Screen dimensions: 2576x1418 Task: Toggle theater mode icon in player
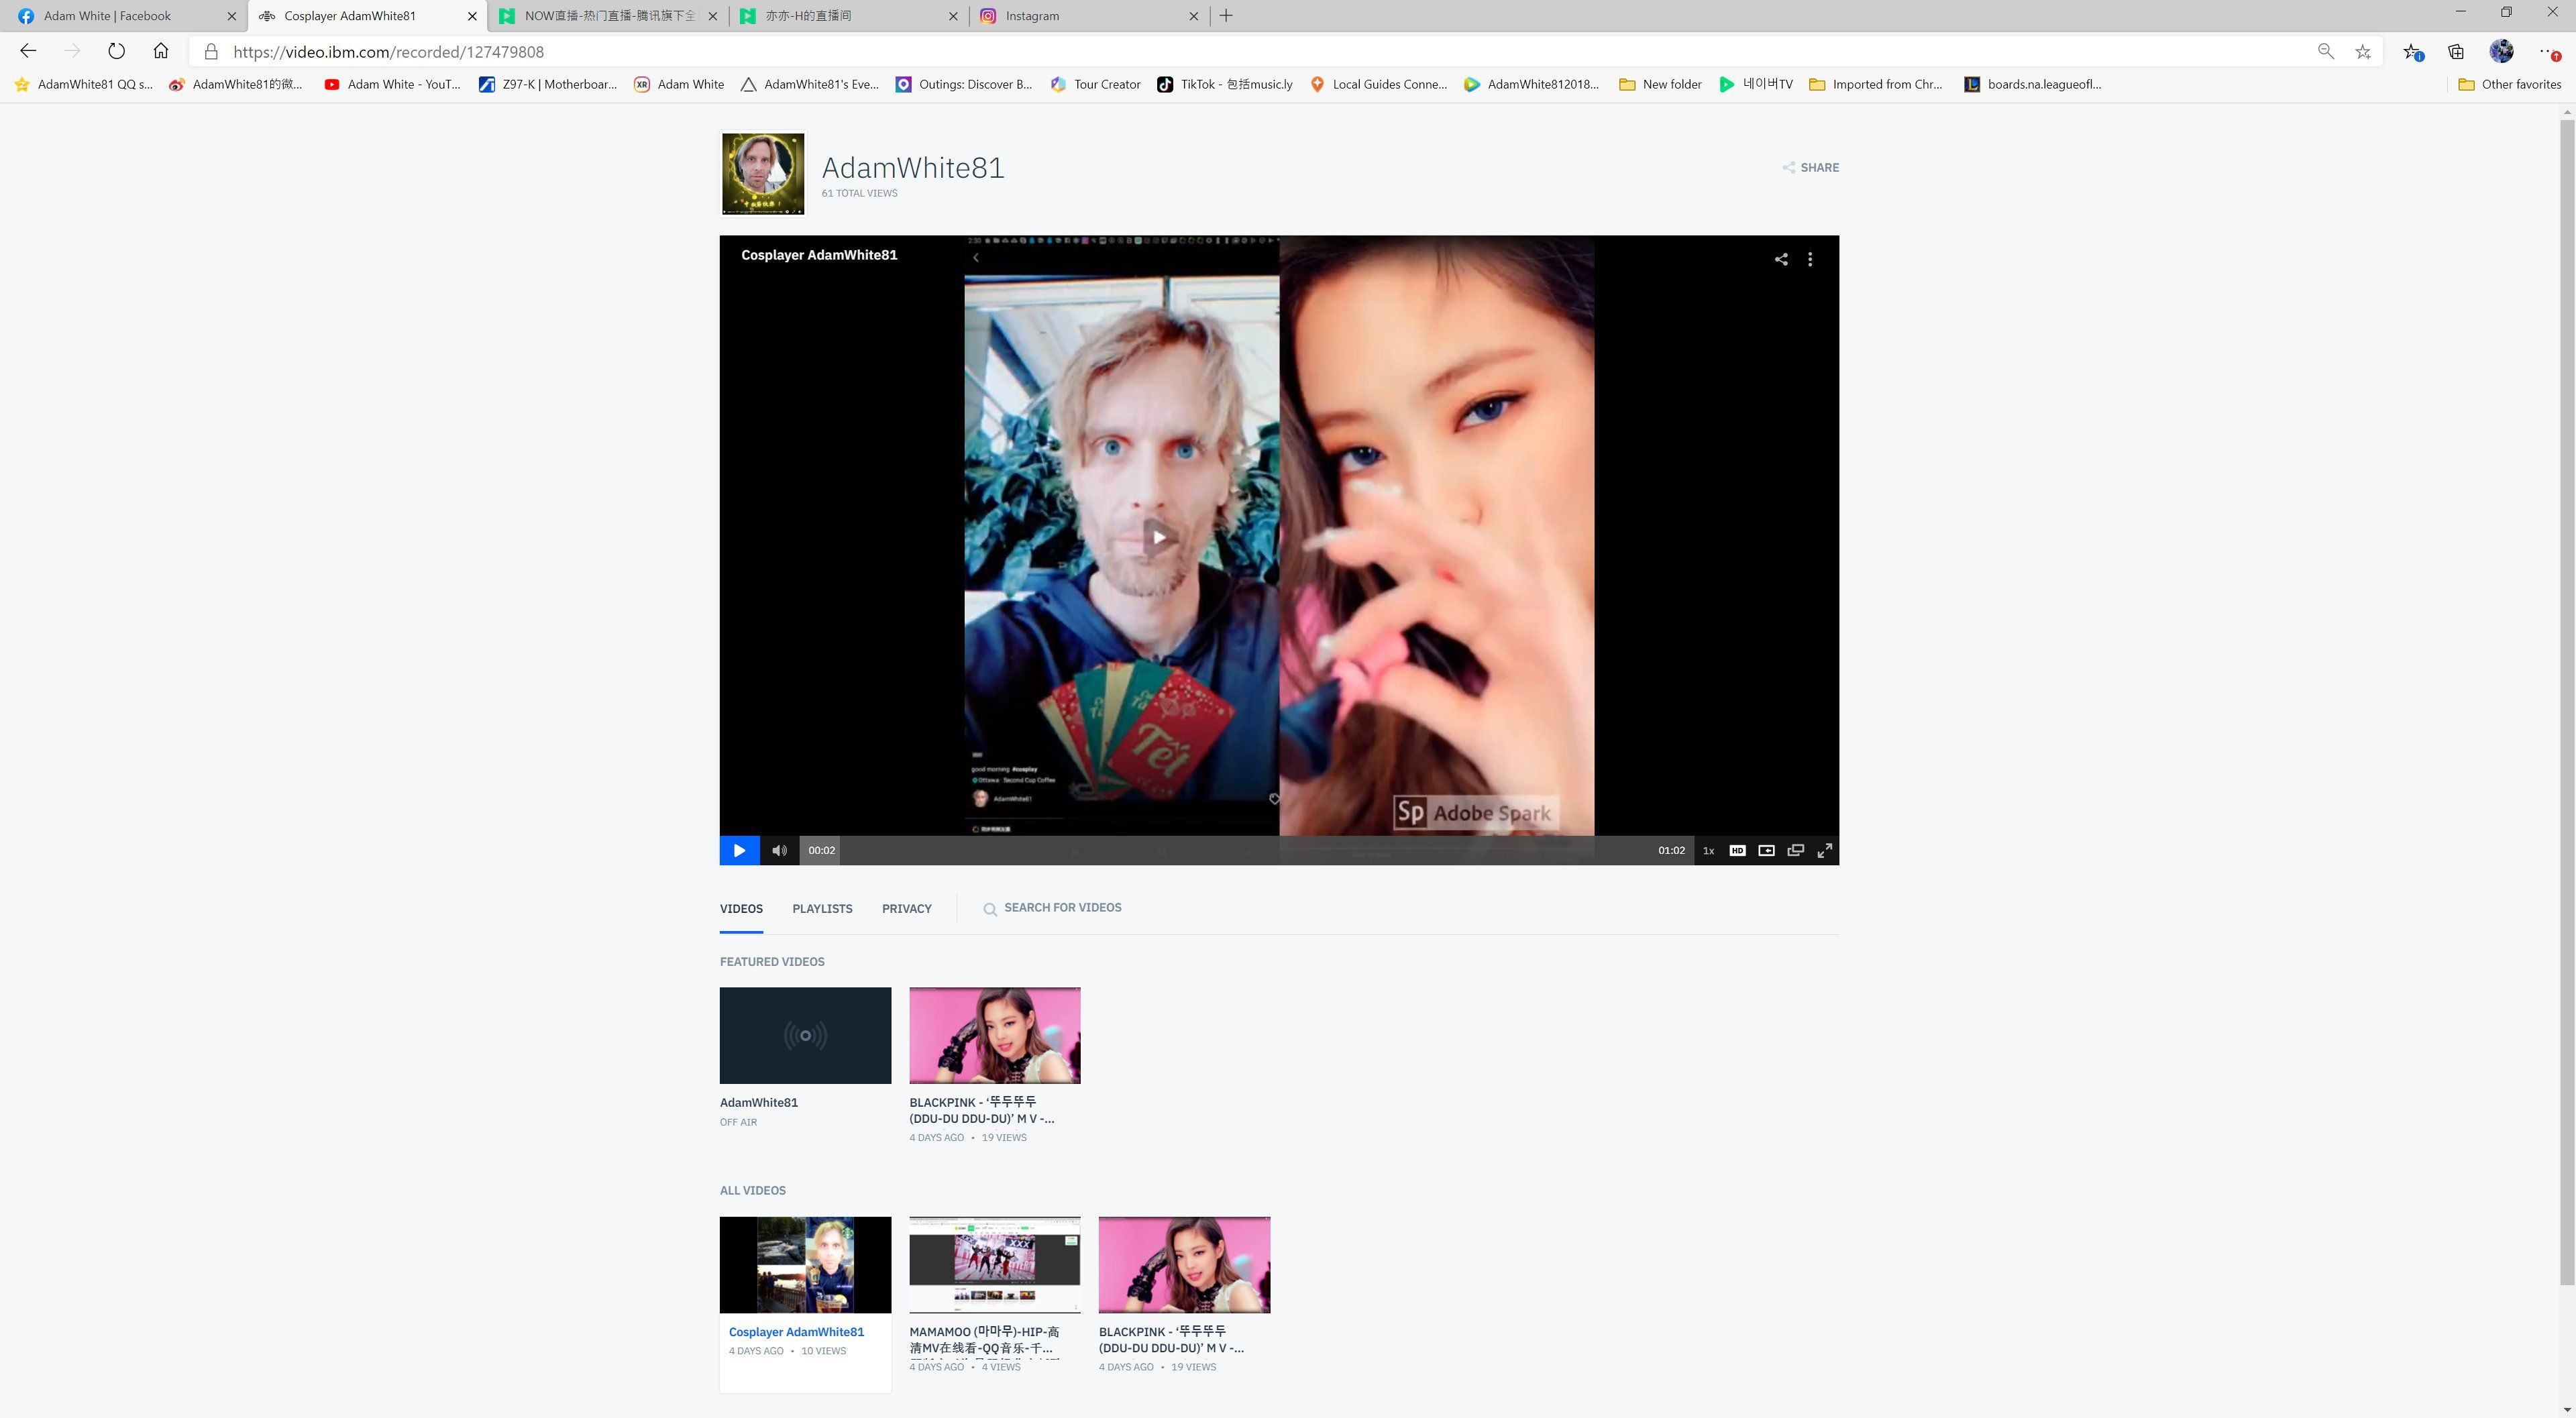1766,851
